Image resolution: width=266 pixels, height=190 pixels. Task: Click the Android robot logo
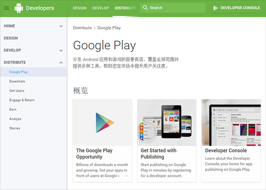coord(19,8)
